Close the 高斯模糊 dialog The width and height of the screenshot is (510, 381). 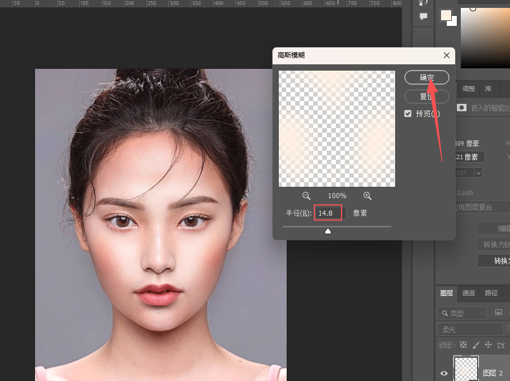pyautogui.click(x=447, y=55)
